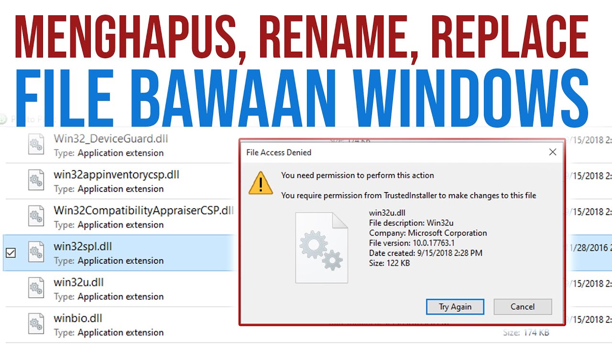Close the File Access Denied dialog

point(553,152)
